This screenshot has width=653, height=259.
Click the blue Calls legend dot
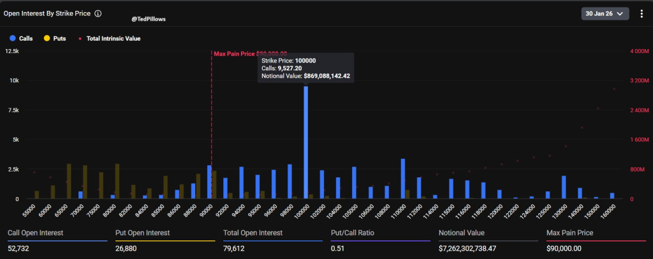tap(13, 38)
